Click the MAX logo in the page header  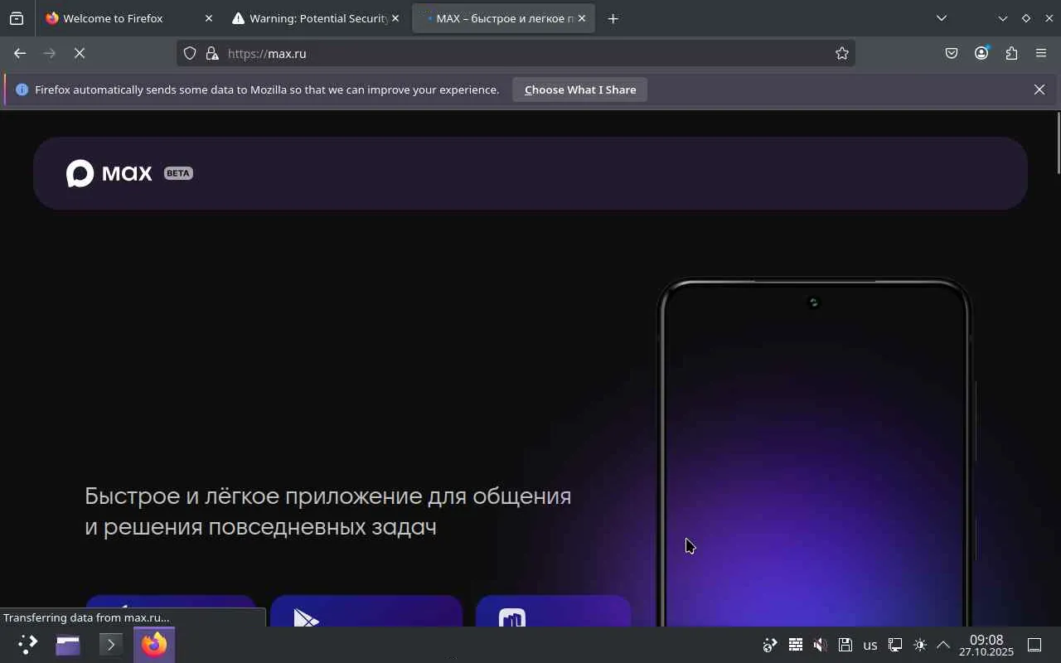click(109, 173)
